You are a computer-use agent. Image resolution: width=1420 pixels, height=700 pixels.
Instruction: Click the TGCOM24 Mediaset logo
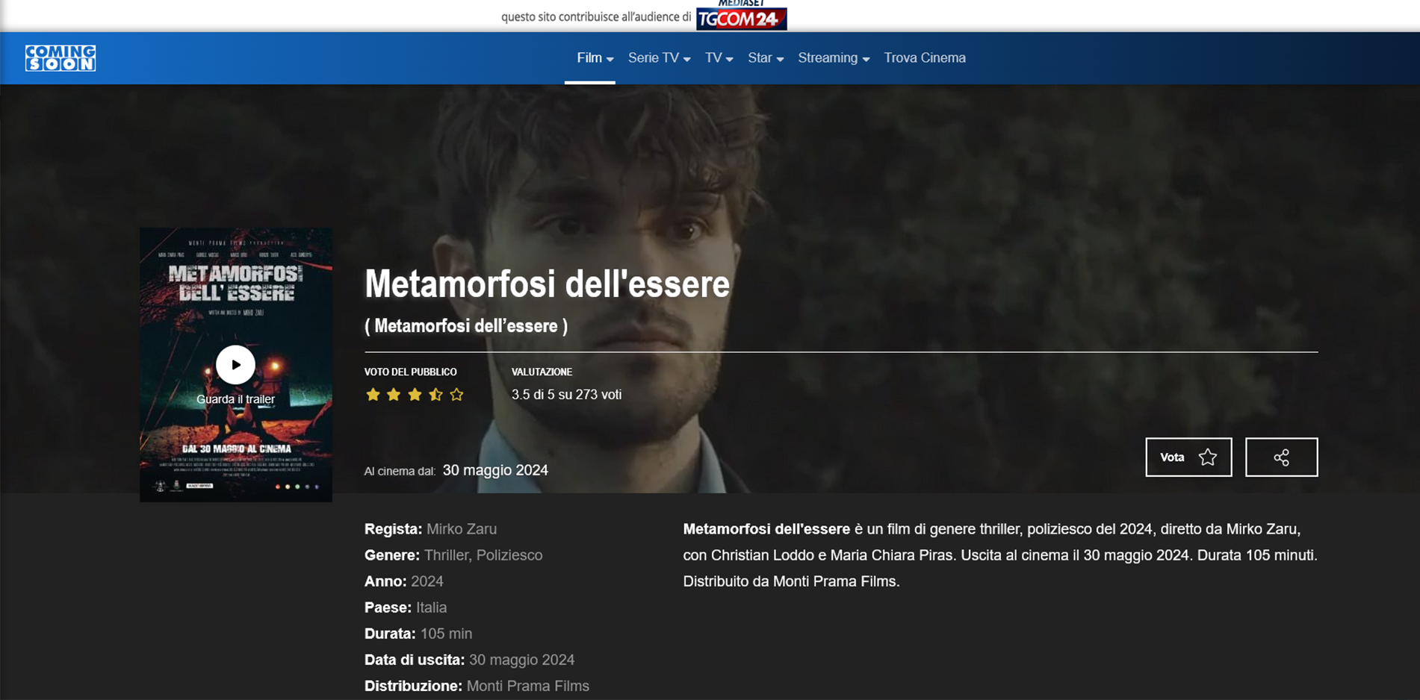(x=741, y=16)
